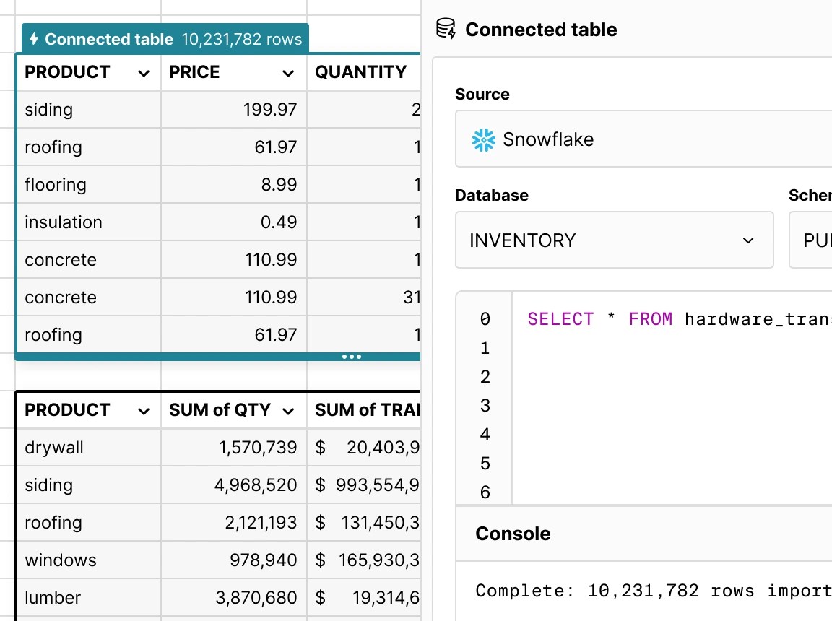Open the PRICE column dropdown
The image size is (832, 621).
(288, 72)
